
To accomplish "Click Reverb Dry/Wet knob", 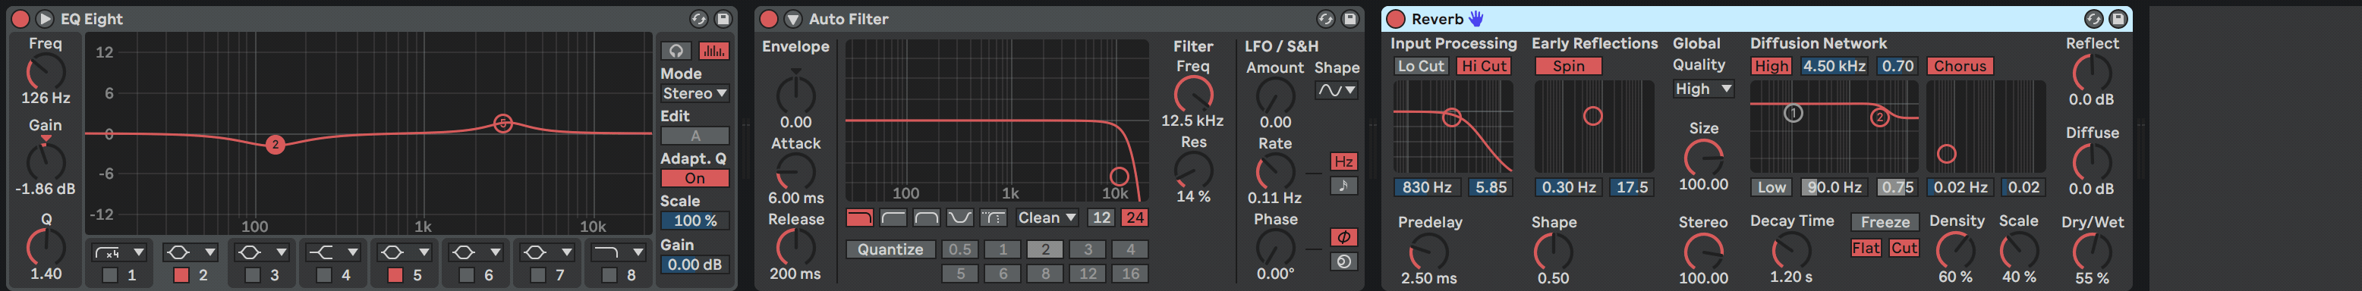I will pyautogui.click(x=2092, y=252).
